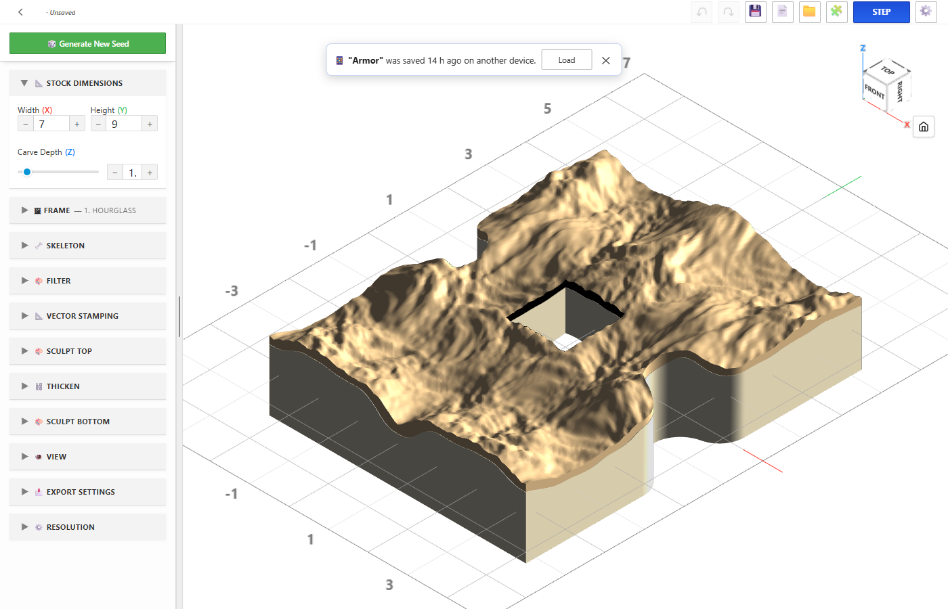This screenshot has width=948, height=609.
Task: Click the TOP face of the view cube
Action: [888, 70]
